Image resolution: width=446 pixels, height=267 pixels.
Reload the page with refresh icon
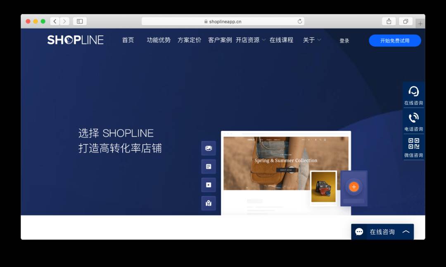(x=299, y=21)
